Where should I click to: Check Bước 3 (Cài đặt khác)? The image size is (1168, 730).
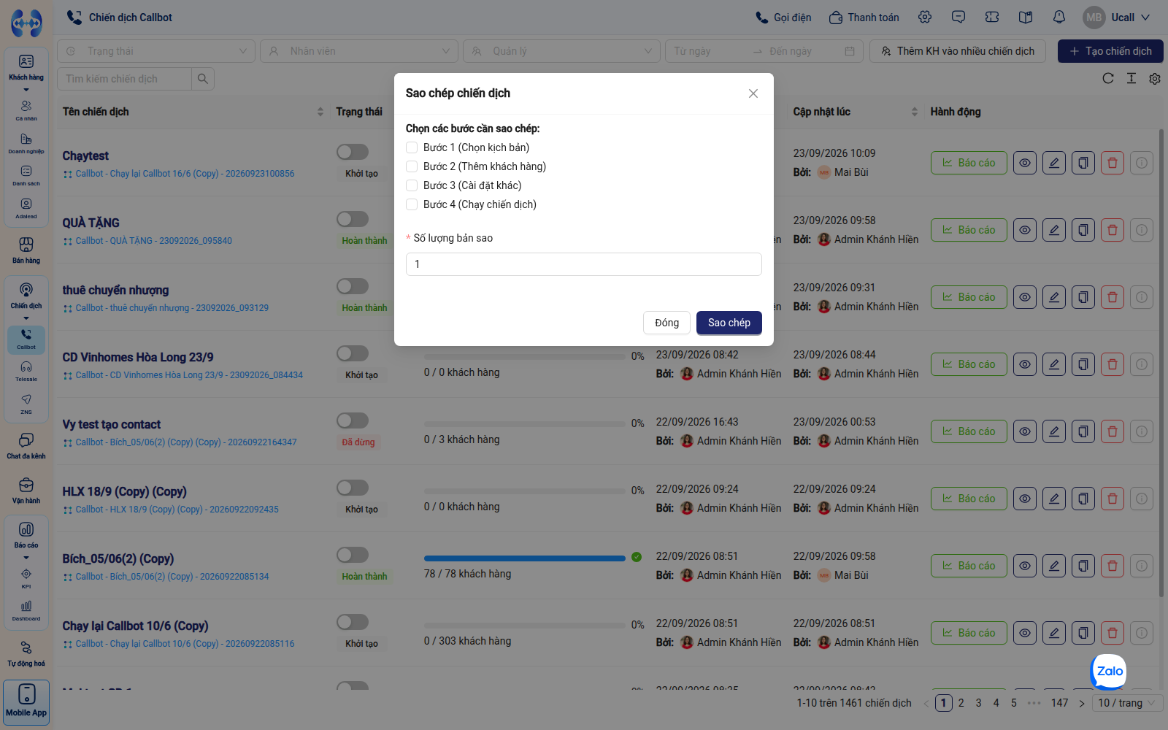click(412, 185)
